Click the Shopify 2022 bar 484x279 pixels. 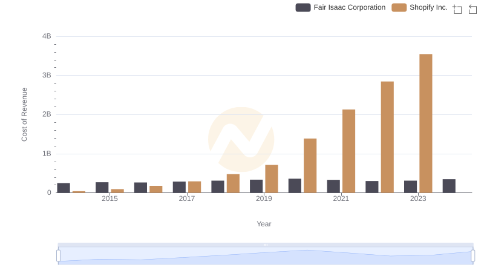point(387,137)
